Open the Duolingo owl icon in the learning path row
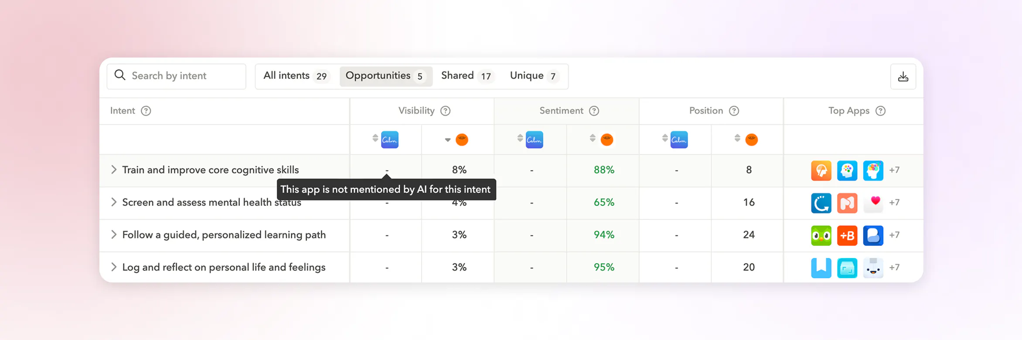 tap(821, 235)
